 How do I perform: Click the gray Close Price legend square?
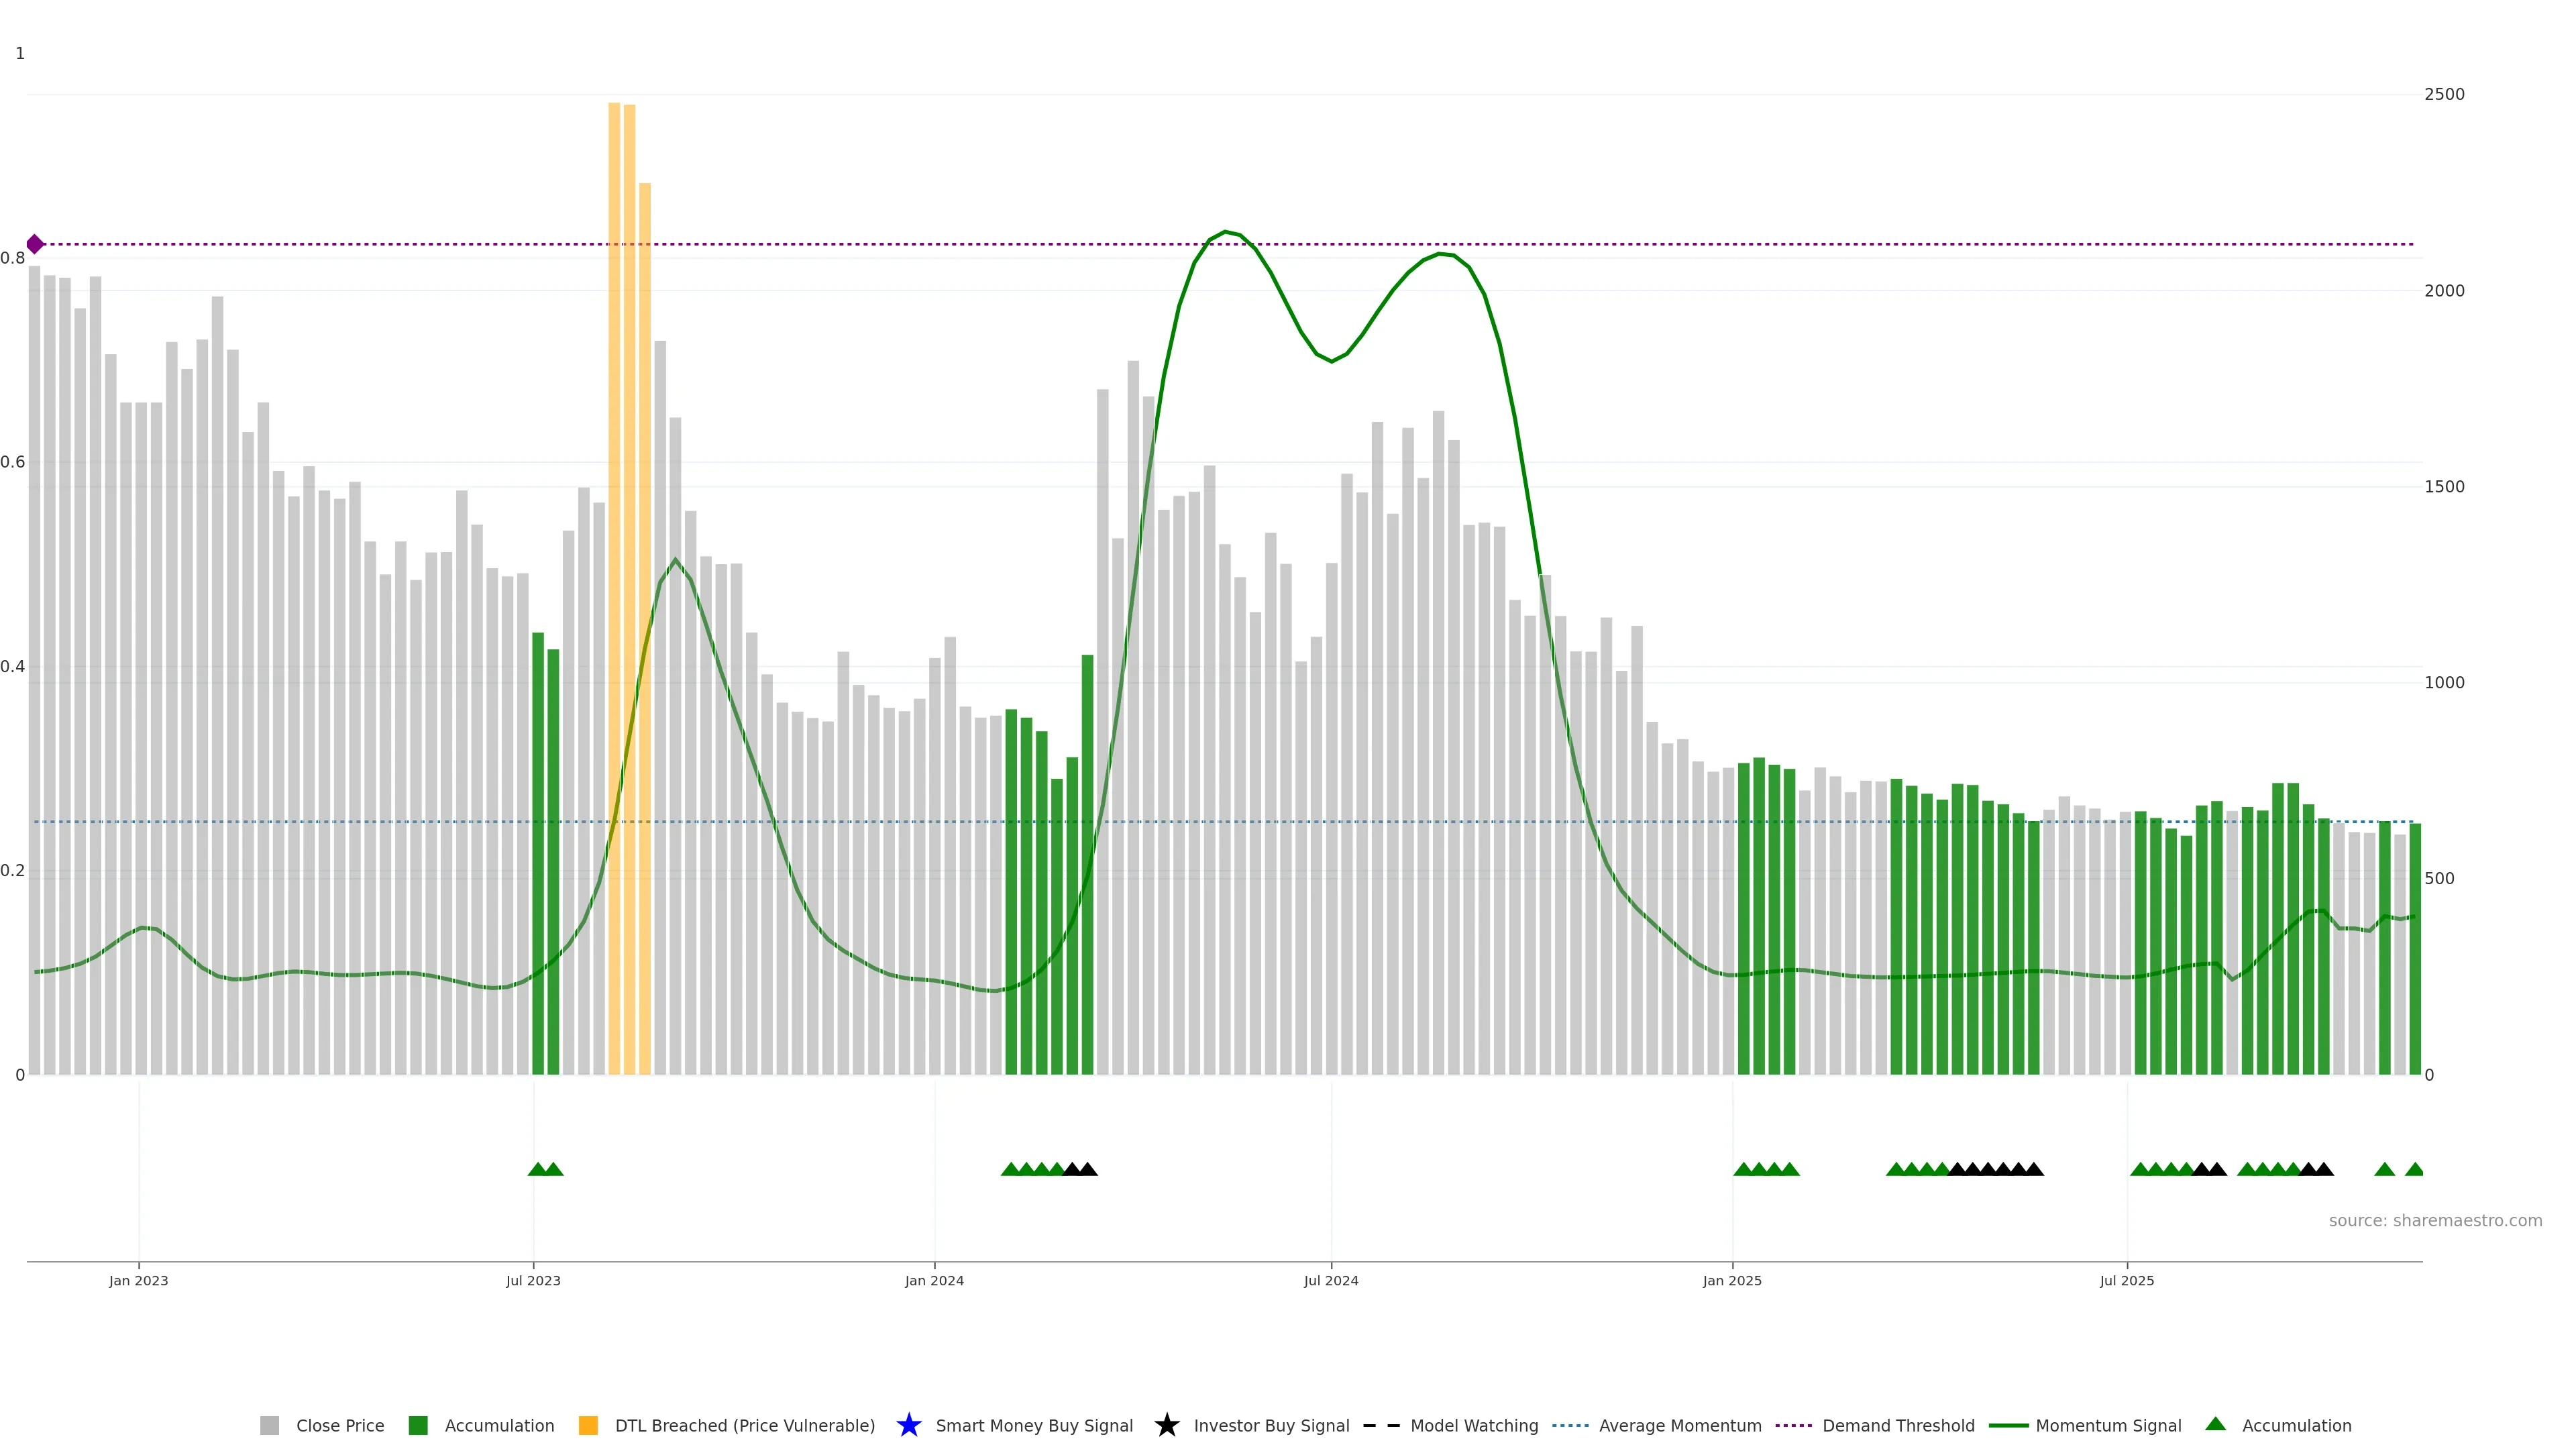269,1425
